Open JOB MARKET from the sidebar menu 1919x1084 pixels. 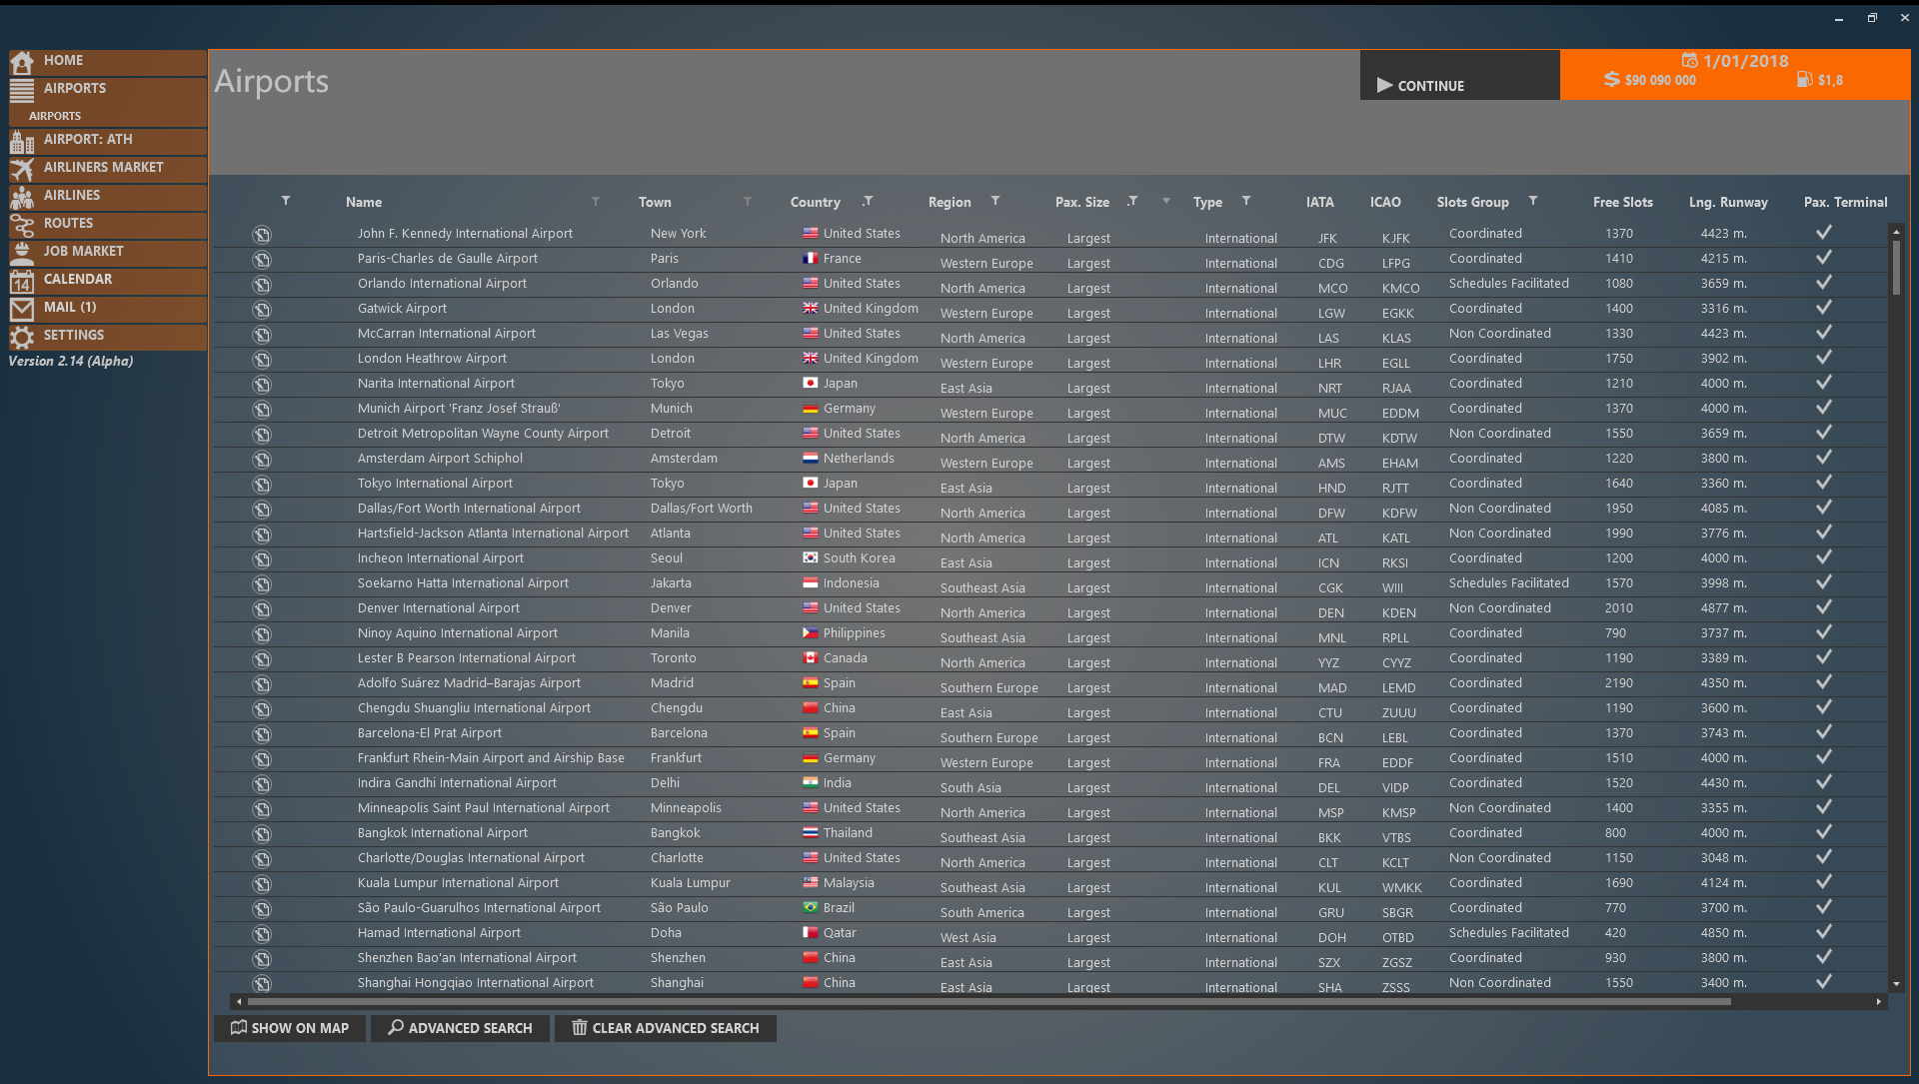[x=108, y=253]
